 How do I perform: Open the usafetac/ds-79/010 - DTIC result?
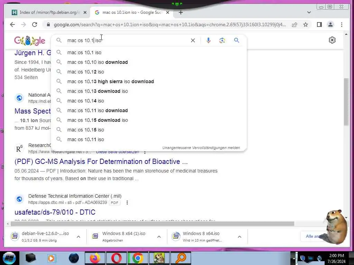[x=55, y=212]
